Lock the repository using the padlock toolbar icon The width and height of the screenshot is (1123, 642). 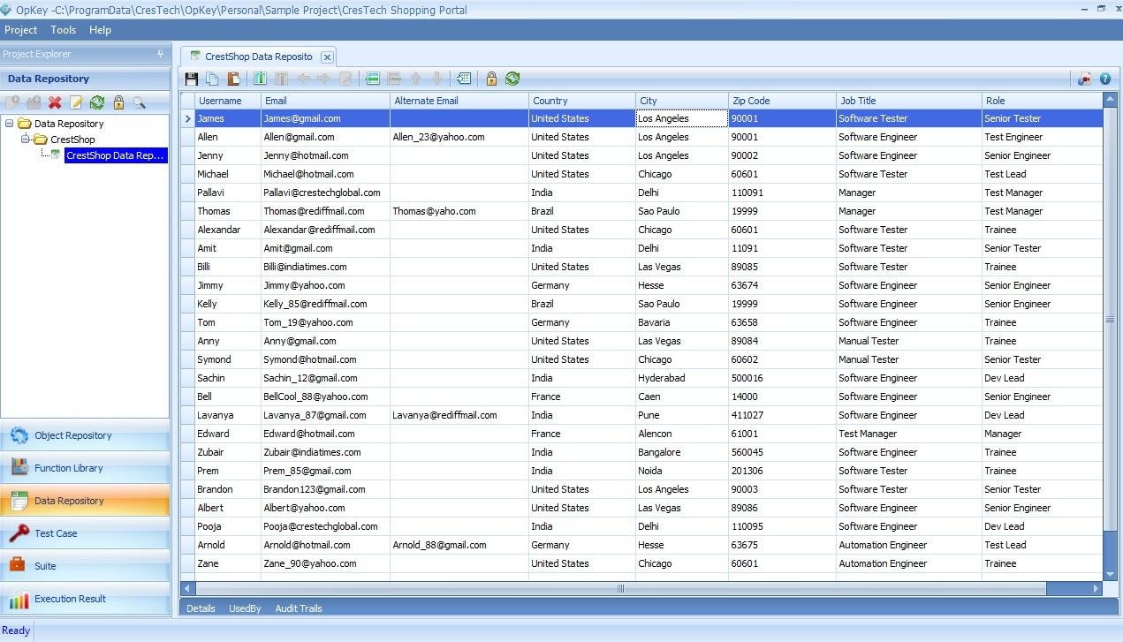491,79
